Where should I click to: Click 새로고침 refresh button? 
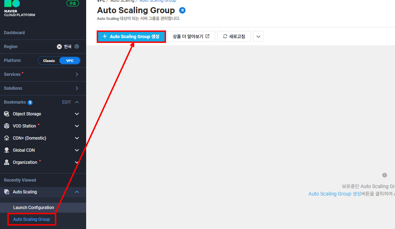coord(234,36)
